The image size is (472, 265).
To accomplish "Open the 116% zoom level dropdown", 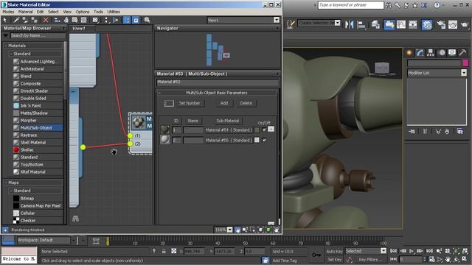I will 229,230.
